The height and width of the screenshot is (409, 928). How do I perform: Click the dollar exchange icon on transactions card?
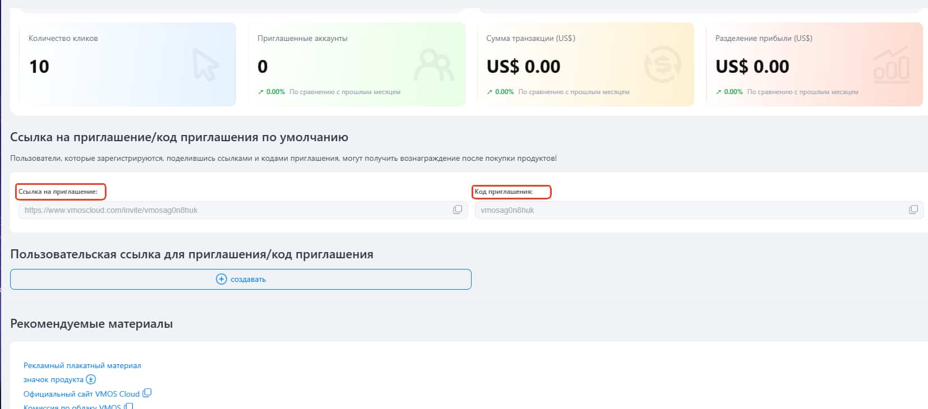pyautogui.click(x=662, y=66)
